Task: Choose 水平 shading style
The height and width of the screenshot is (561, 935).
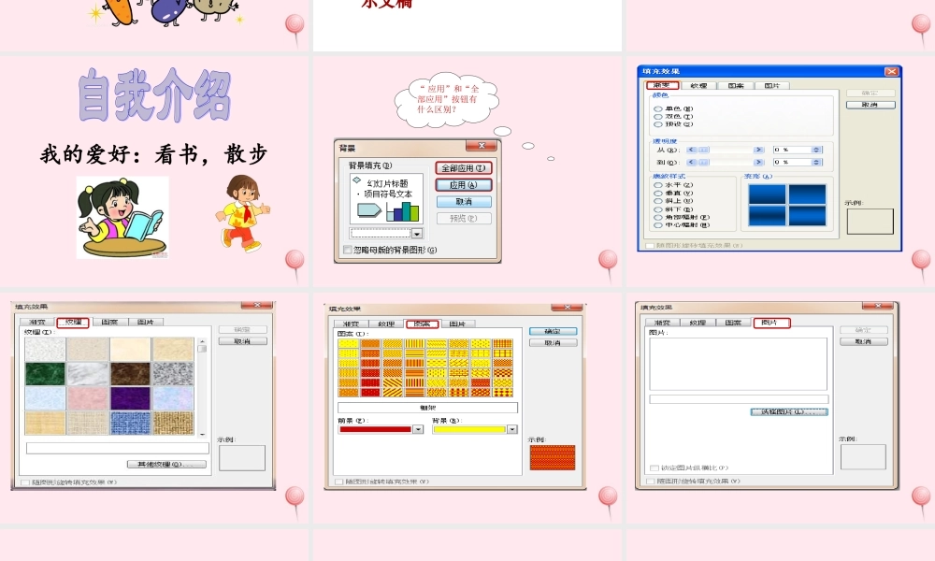Action: 657,185
